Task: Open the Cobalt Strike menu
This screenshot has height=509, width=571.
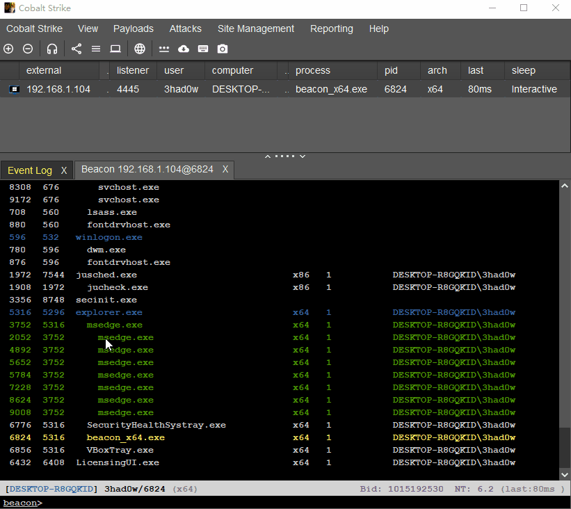Action: tap(34, 29)
